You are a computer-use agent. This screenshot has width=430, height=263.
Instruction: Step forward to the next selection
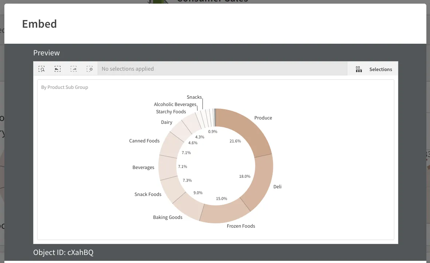click(74, 68)
